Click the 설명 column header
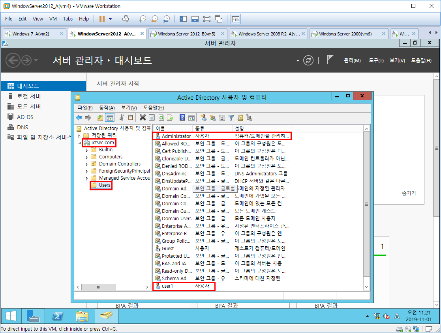 point(262,128)
